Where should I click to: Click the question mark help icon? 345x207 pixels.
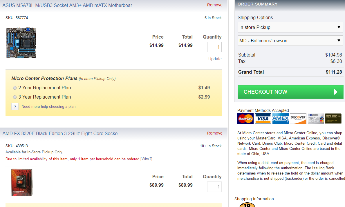point(15,106)
